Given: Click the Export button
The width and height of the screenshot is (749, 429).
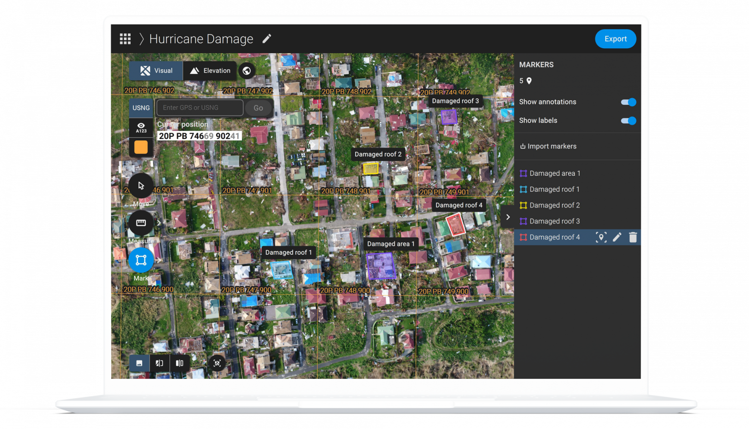Looking at the screenshot, I should tap(615, 38).
